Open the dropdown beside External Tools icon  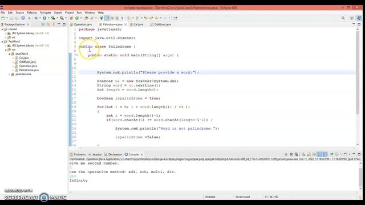[66, 18]
